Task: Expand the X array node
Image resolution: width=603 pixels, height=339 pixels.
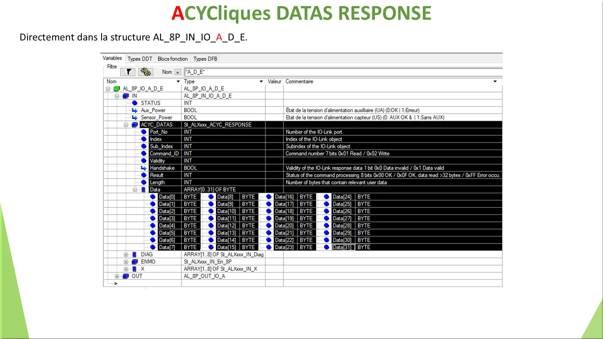Action: click(x=126, y=269)
